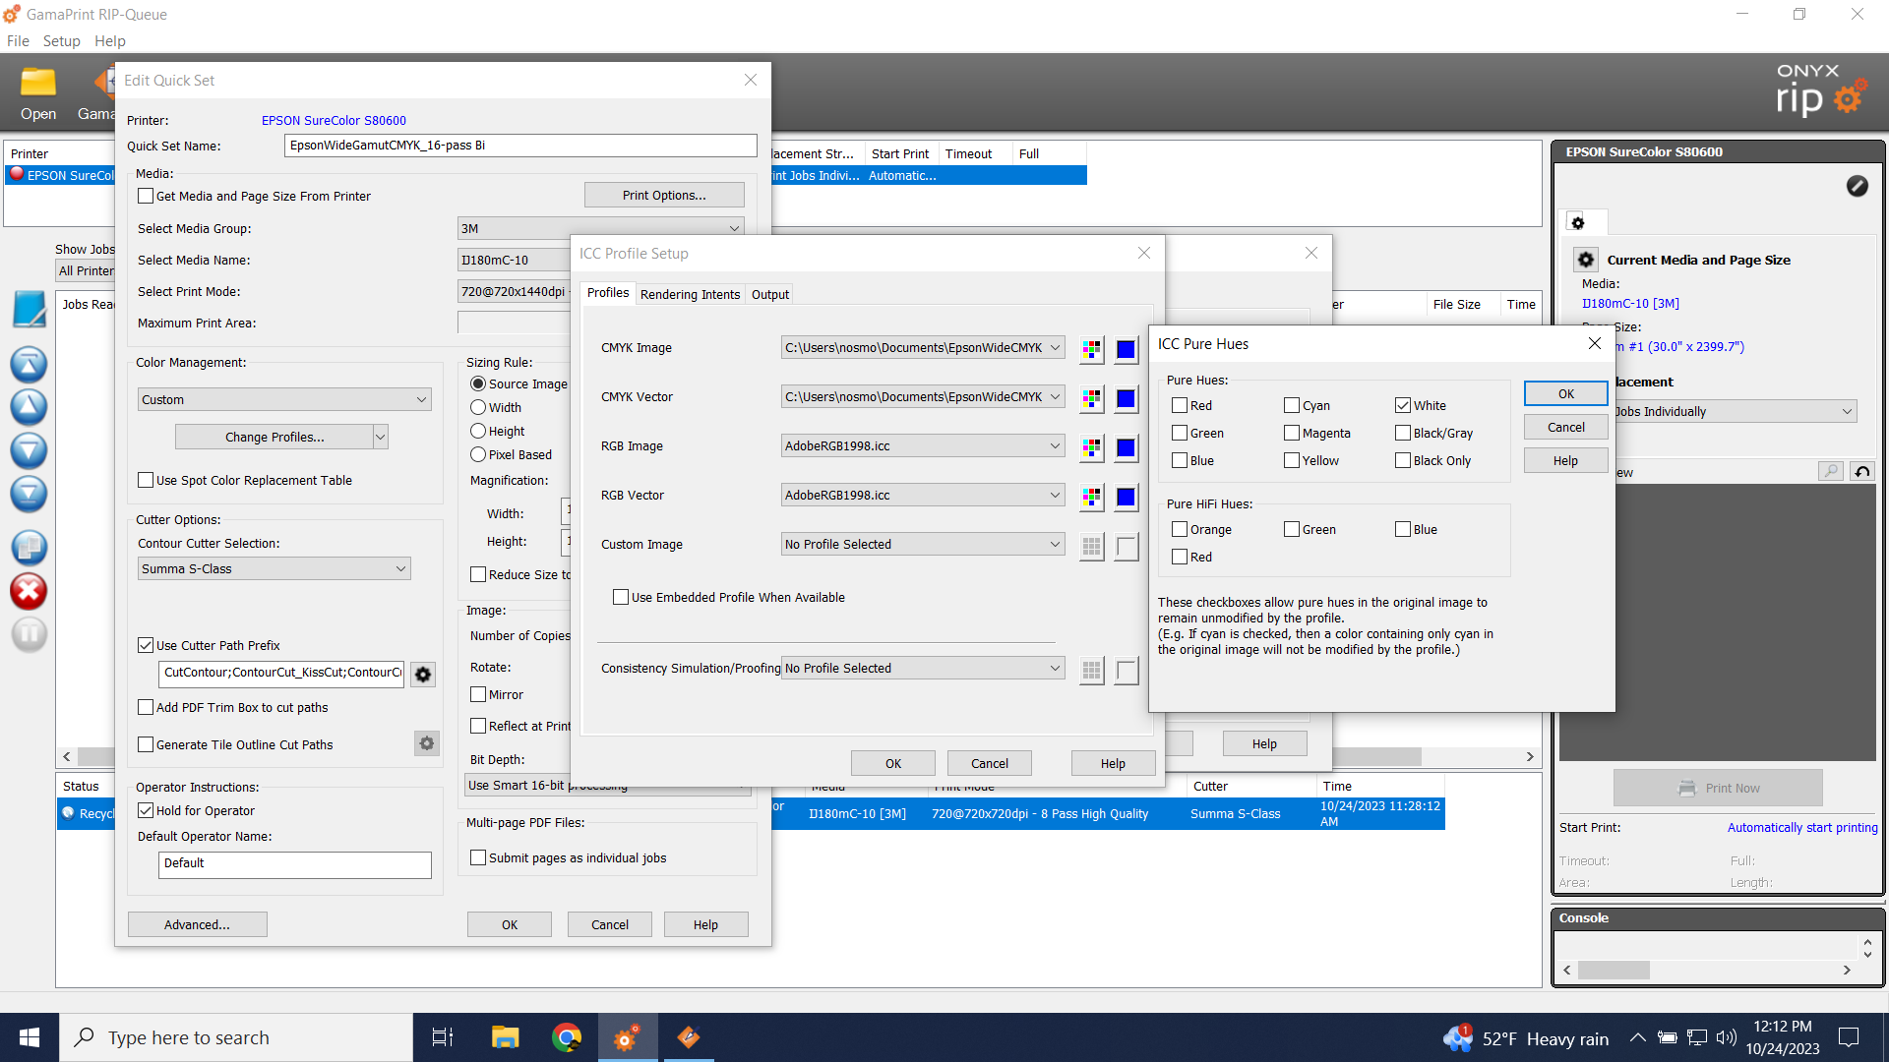
Task: Toggle Hold for Operator checkbox
Action: 146,810
